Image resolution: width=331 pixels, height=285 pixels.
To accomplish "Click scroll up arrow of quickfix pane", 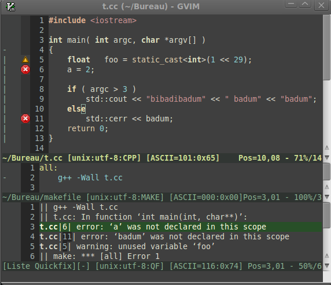I will (327, 256).
